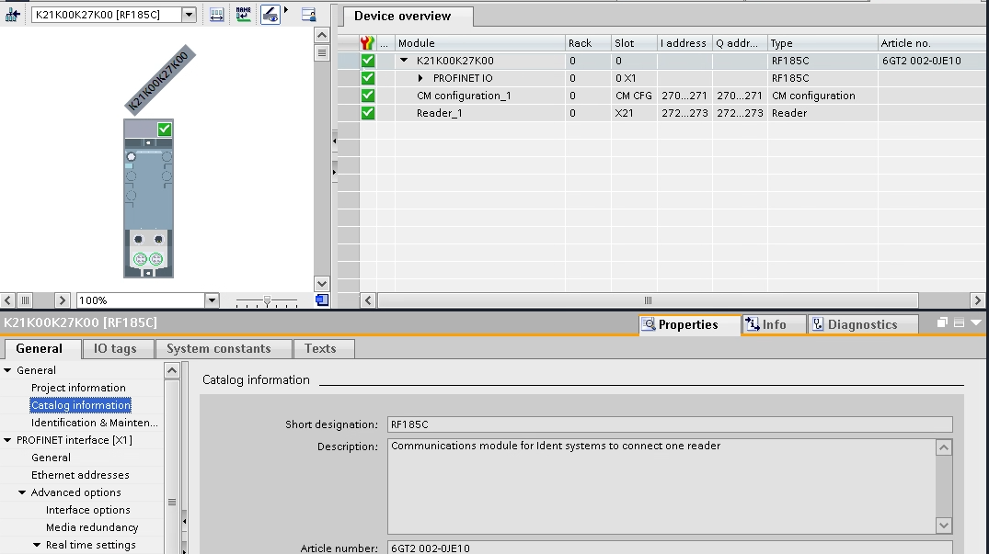The image size is (989, 554).
Task: Open the device selector K21K00K27K00 [RF185C] dropdown
Action: point(189,15)
